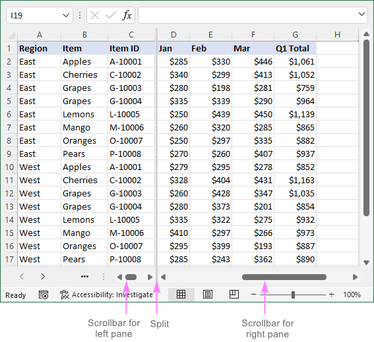Select row 1 header

pos(9,48)
